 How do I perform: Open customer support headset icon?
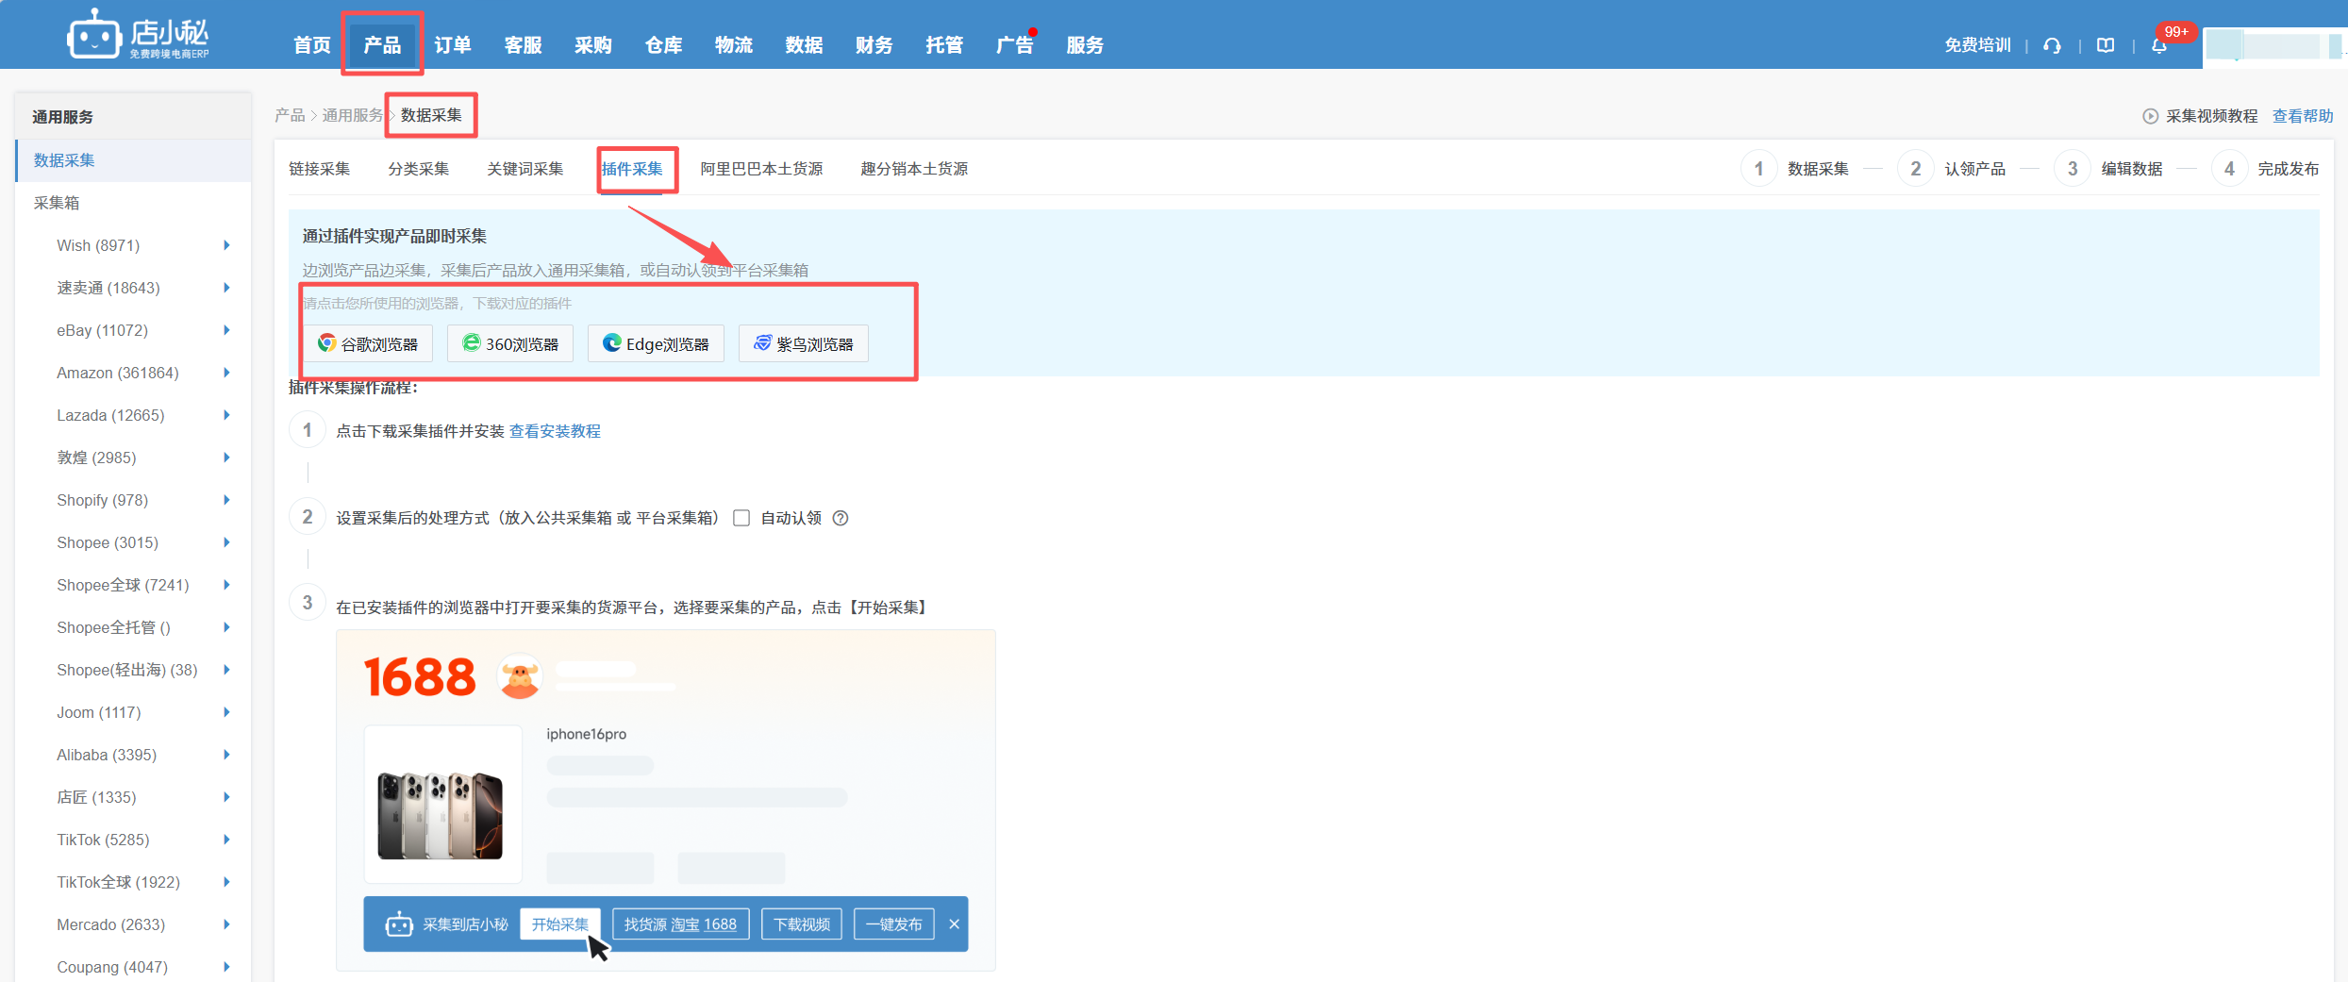tap(2052, 45)
